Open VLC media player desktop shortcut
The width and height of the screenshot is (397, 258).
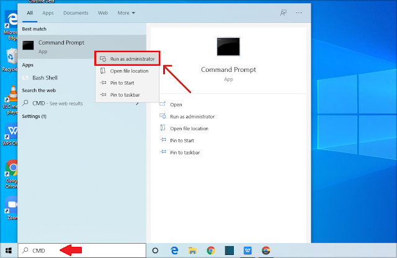point(11,100)
